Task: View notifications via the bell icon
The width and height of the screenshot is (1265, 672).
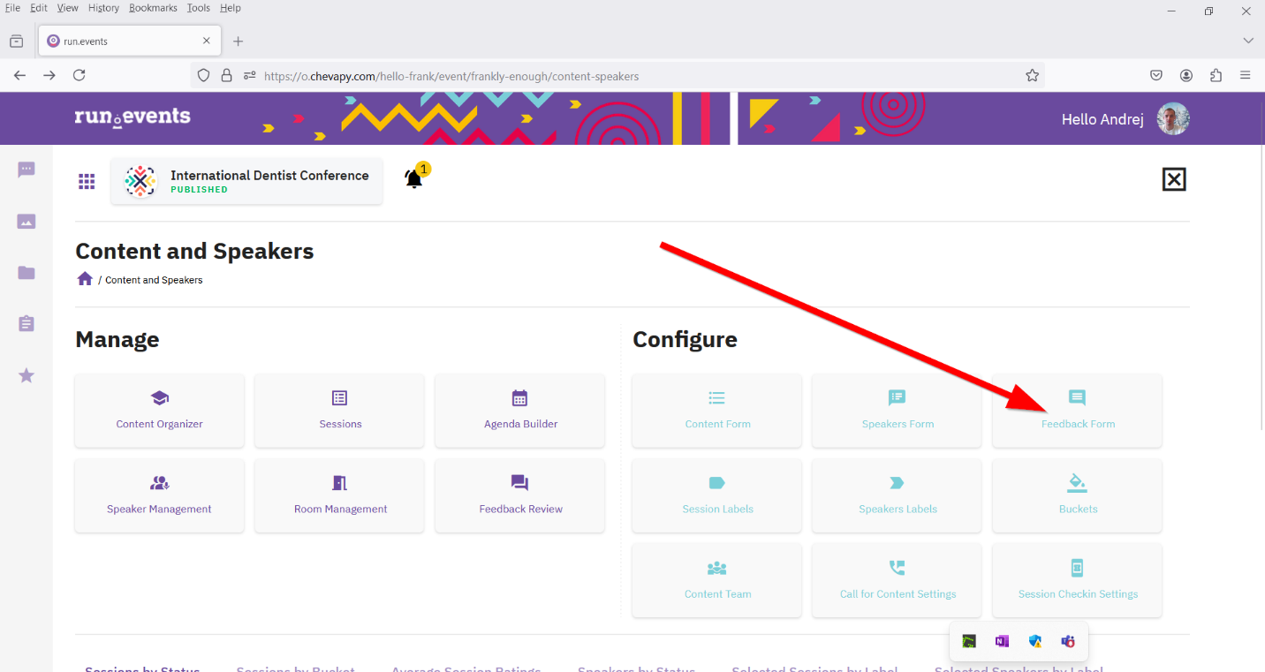Action: (x=414, y=177)
